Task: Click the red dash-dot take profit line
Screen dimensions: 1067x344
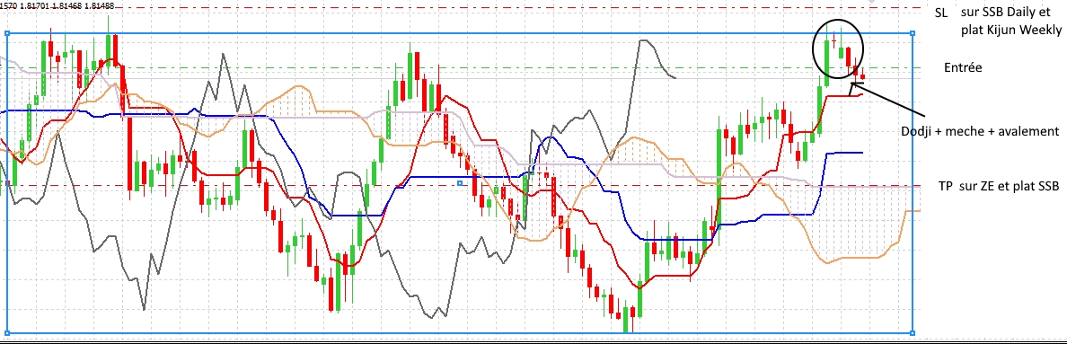Action: pos(460,186)
